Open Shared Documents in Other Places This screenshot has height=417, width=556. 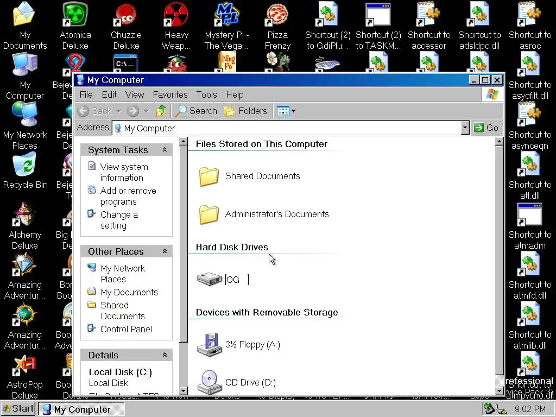click(x=123, y=311)
